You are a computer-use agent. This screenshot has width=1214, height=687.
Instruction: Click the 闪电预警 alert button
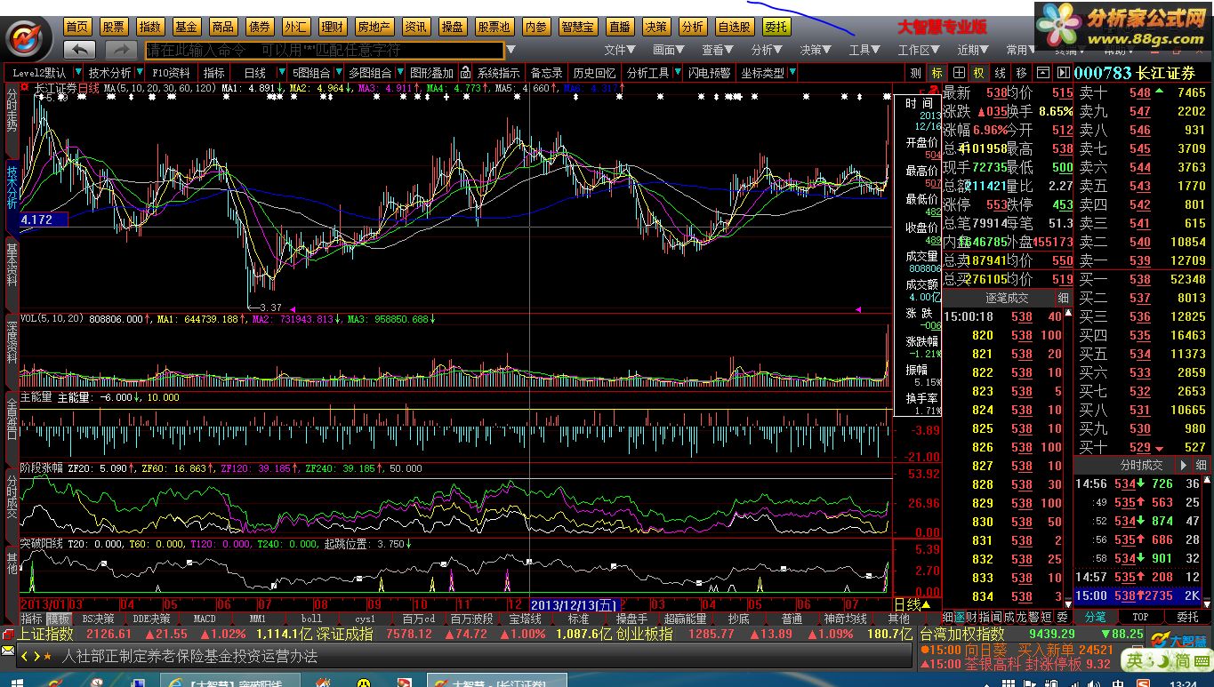click(x=709, y=73)
